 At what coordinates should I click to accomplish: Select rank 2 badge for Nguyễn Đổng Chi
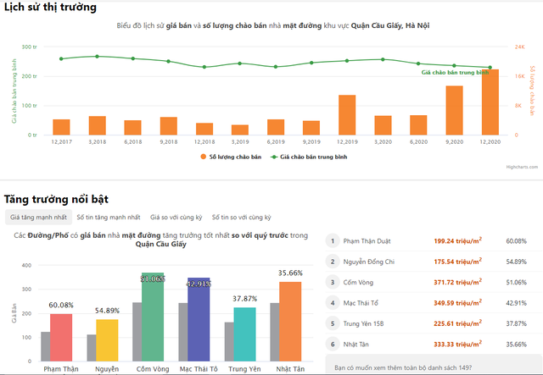[333, 262]
